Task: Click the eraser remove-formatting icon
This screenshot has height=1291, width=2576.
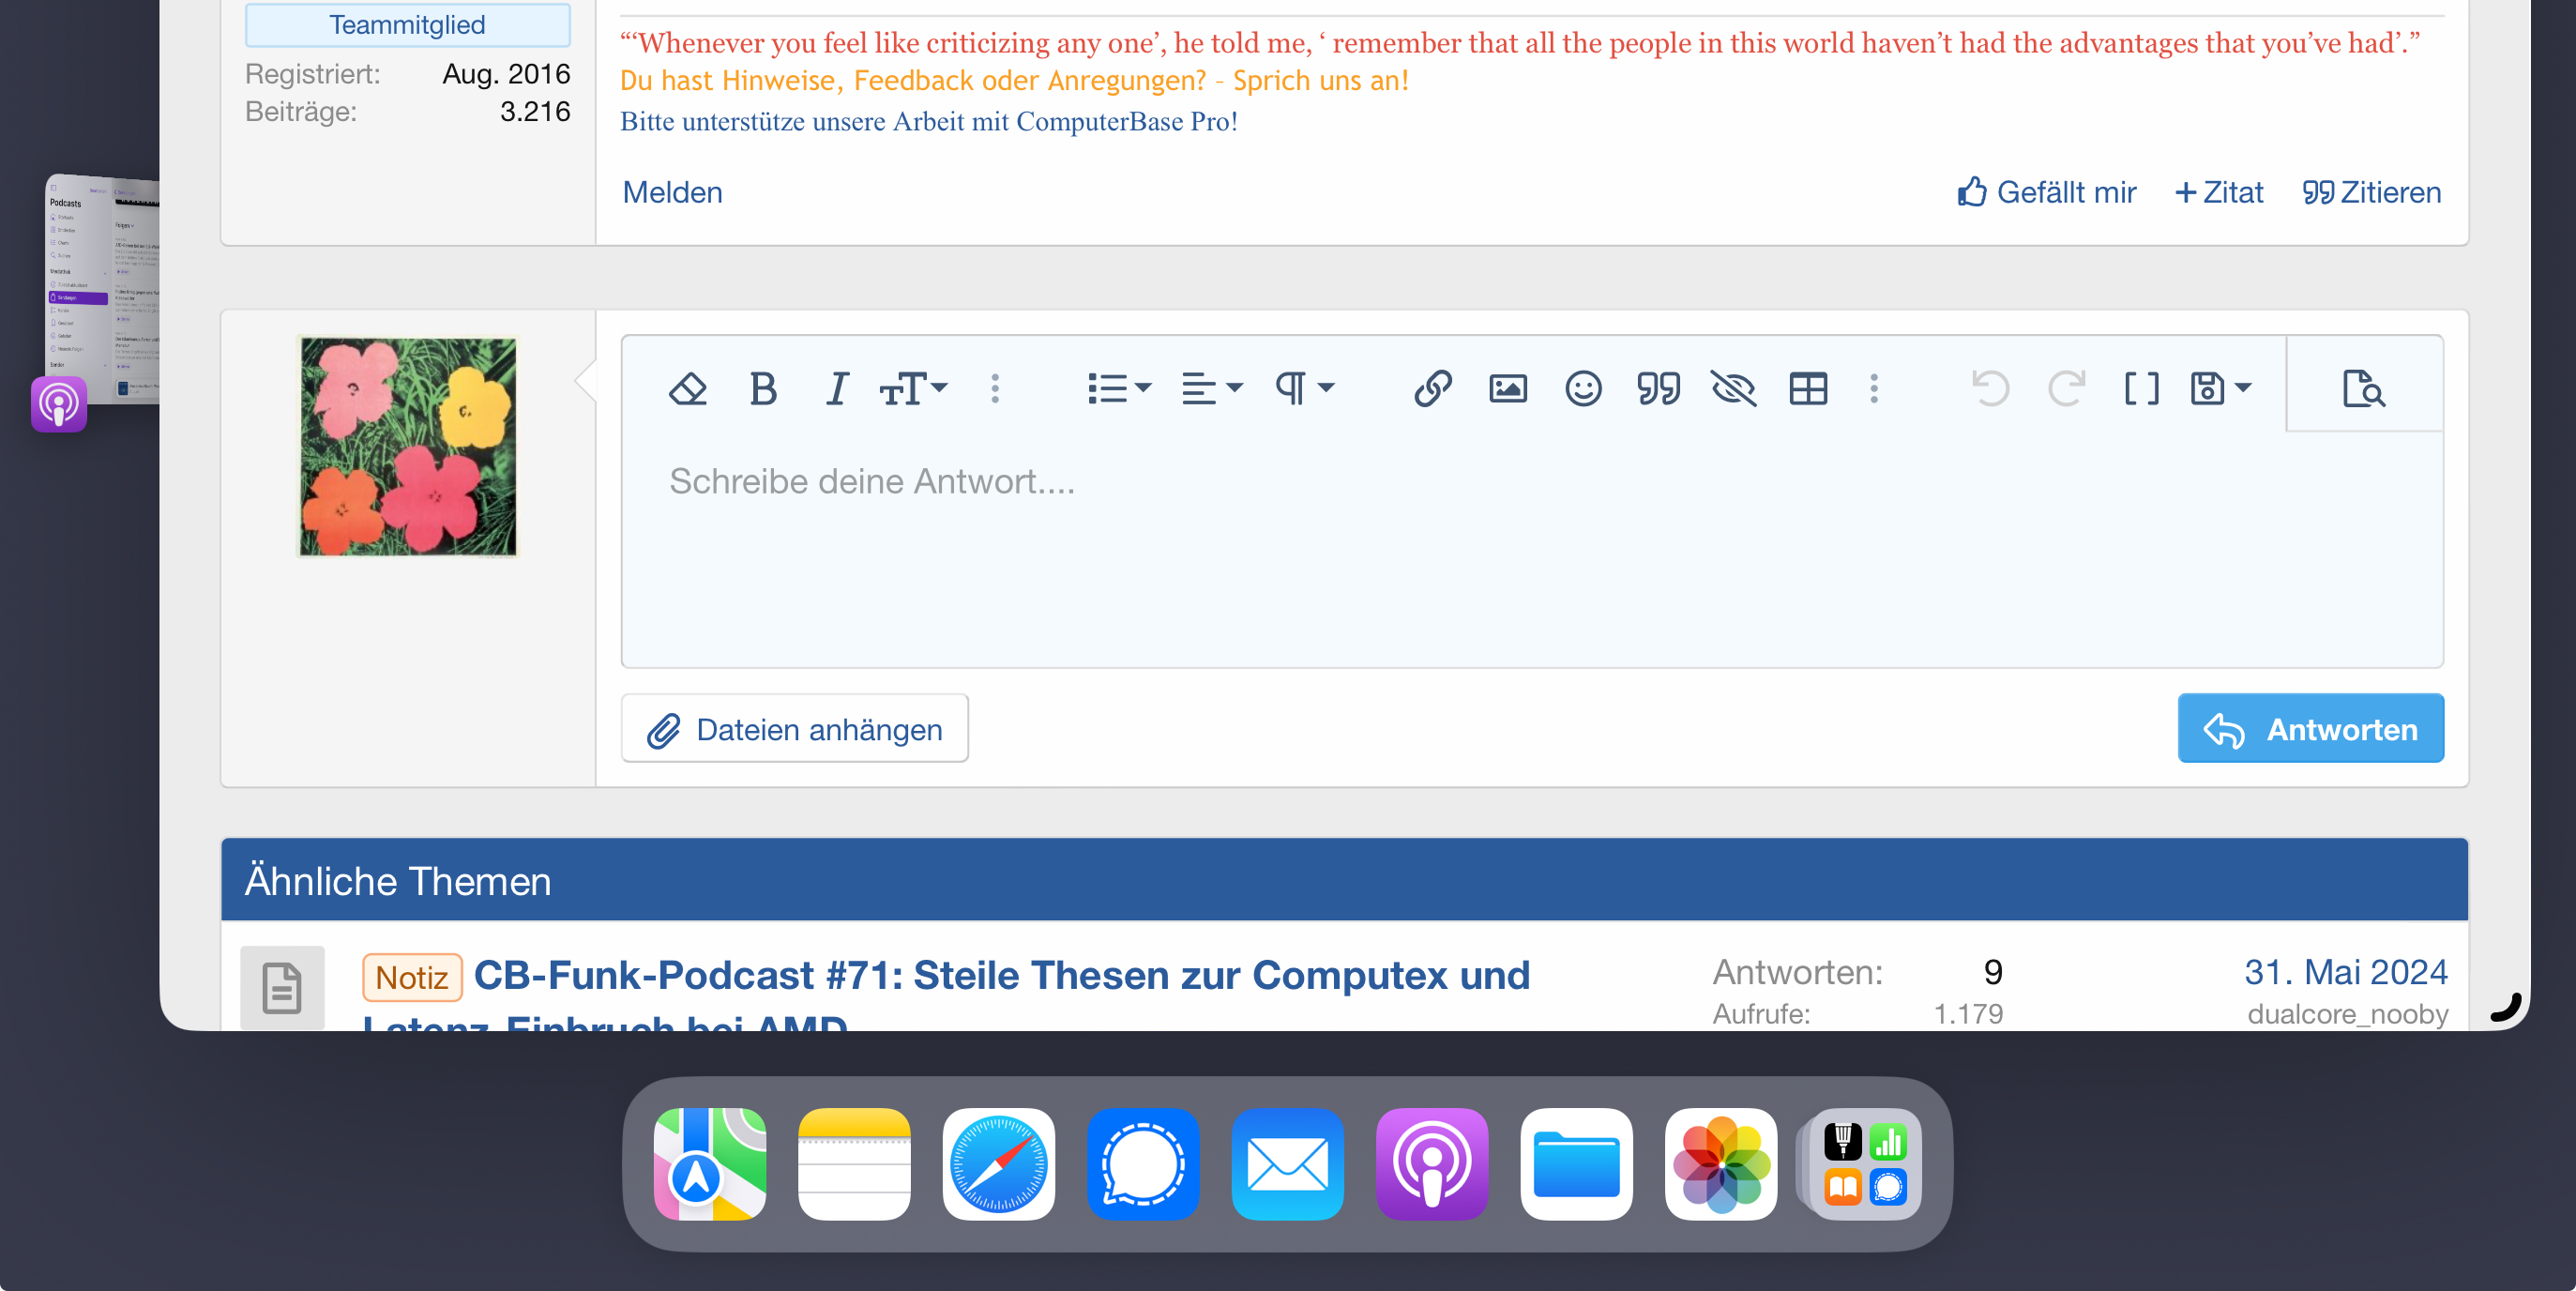Action: click(x=687, y=388)
